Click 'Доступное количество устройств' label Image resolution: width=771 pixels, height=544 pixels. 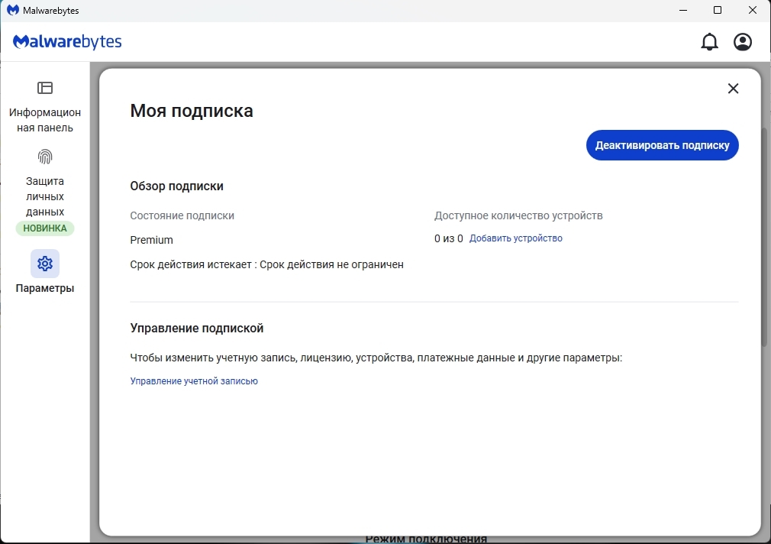click(x=518, y=215)
